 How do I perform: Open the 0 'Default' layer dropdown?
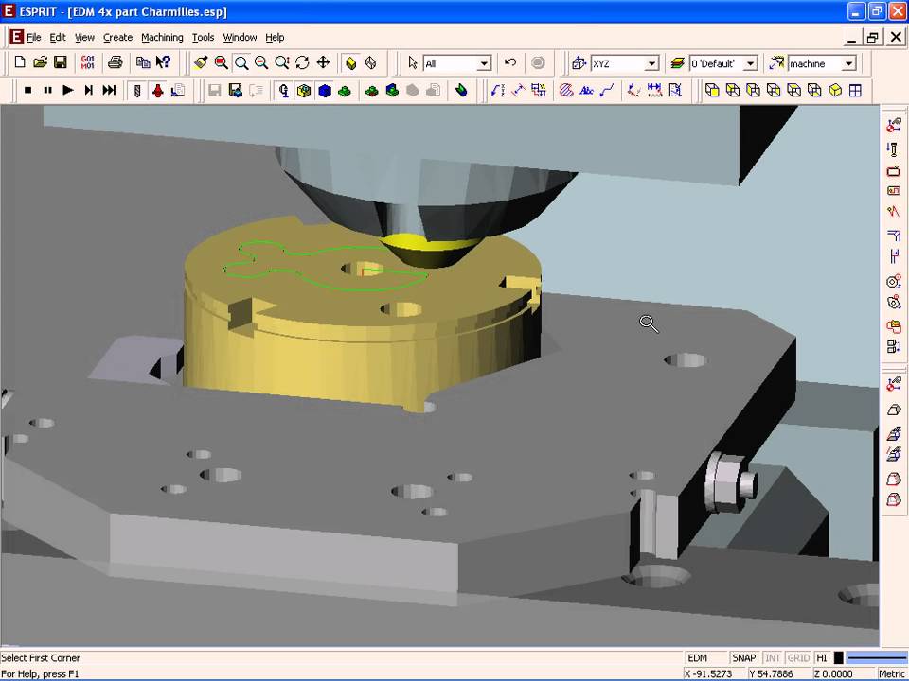click(x=751, y=63)
